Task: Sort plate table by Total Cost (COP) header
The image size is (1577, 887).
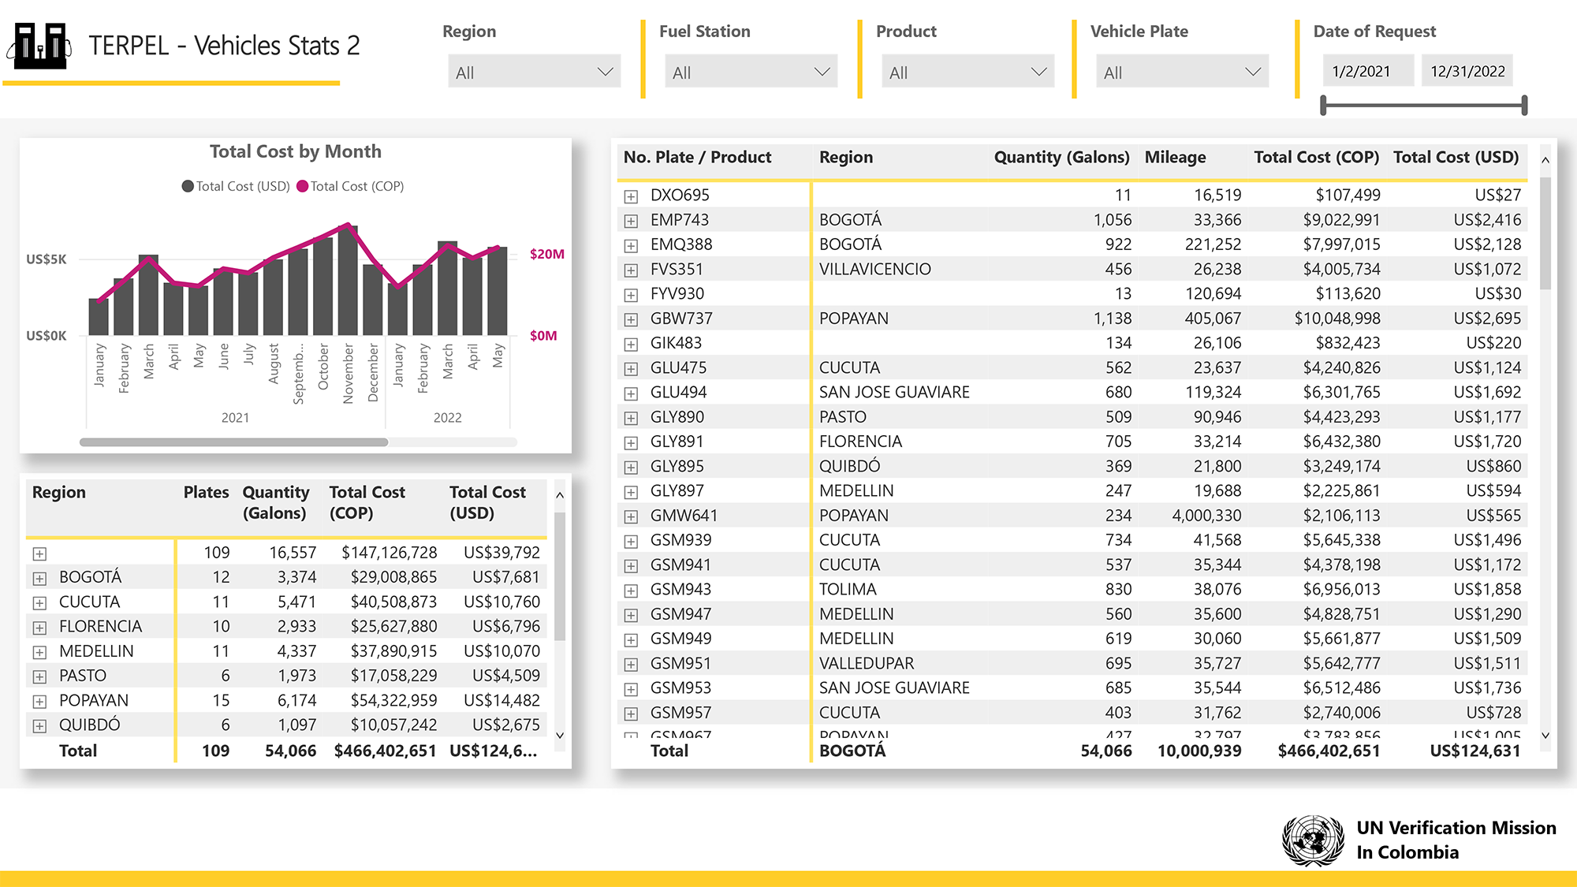Action: pos(1316,157)
